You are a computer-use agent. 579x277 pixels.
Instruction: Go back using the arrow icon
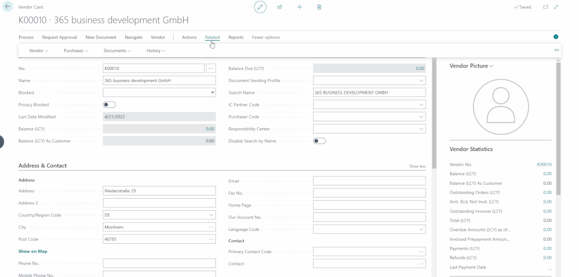pyautogui.click(x=7, y=7)
